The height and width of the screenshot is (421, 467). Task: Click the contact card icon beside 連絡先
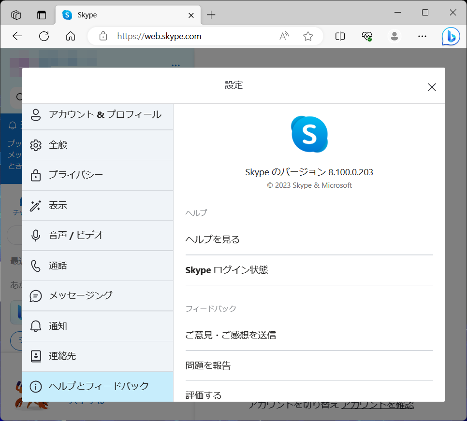click(36, 356)
